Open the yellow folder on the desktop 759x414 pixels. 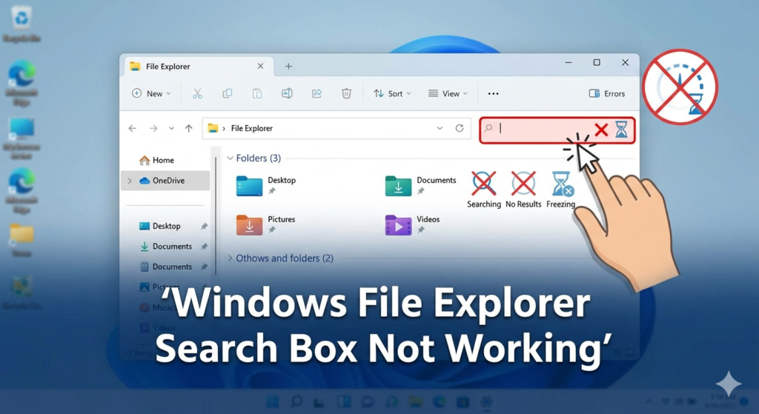(21, 233)
